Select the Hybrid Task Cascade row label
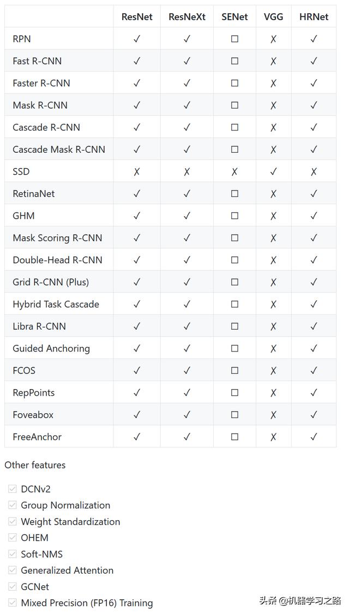The image size is (349, 613). pos(56,304)
